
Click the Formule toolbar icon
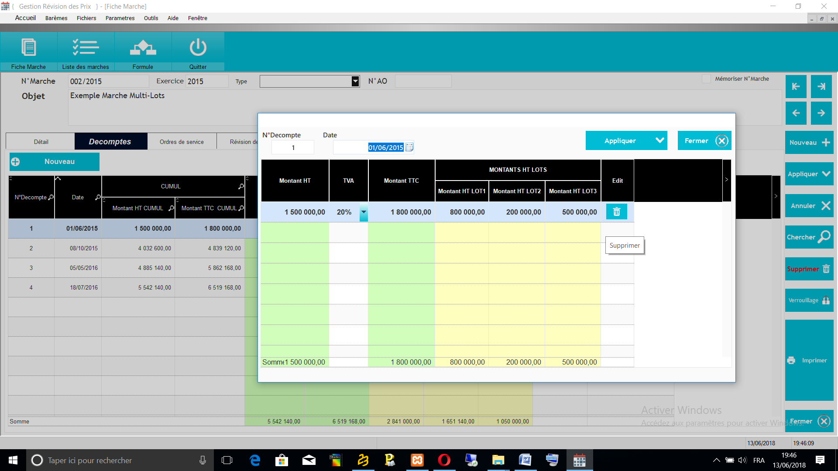143,48
